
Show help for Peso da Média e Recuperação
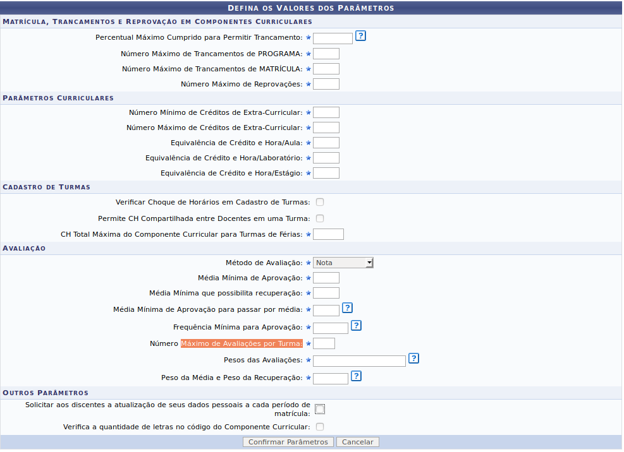click(x=356, y=376)
